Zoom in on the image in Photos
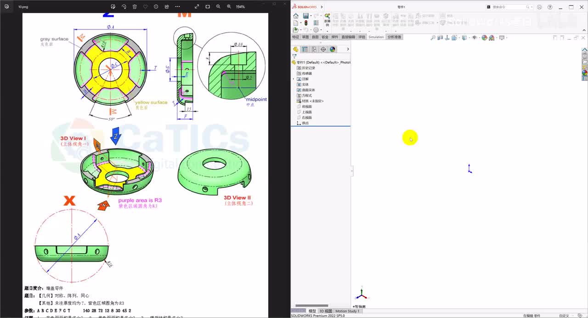 [x=229, y=7]
